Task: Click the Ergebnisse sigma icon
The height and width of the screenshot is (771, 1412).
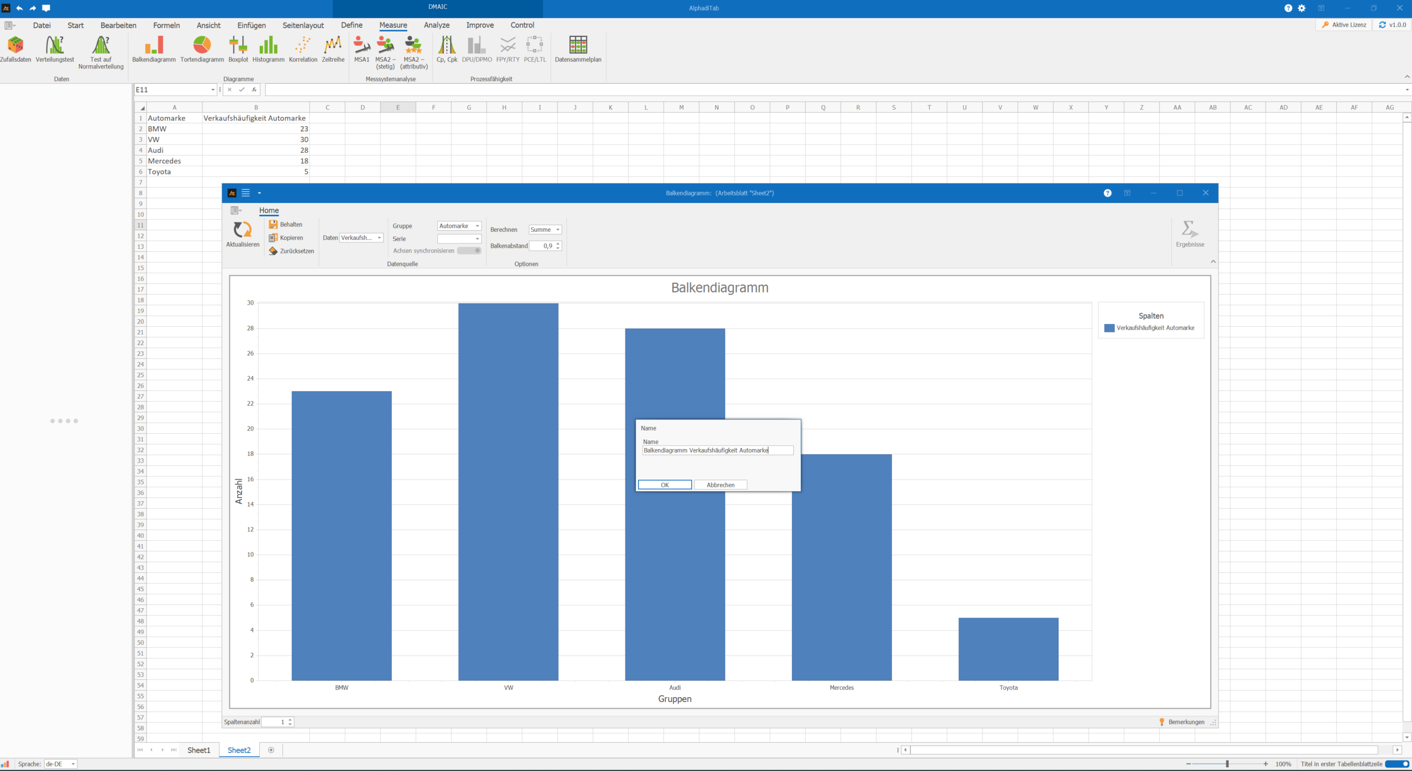Action: click(1189, 230)
